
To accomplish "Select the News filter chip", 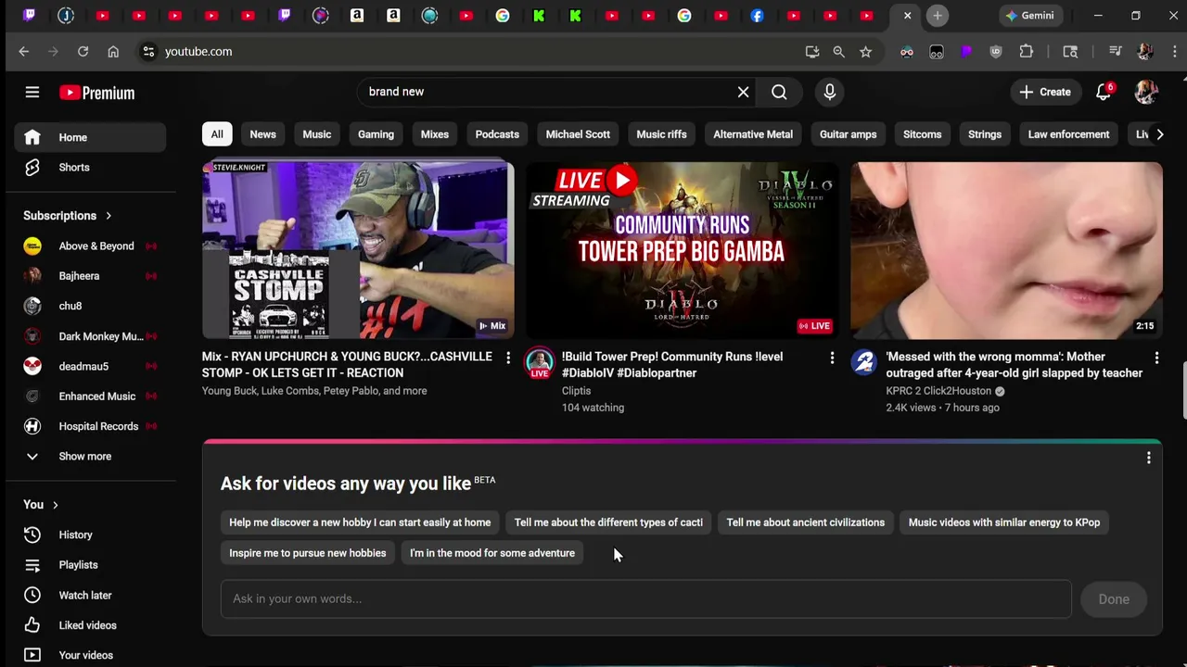I will [262, 134].
